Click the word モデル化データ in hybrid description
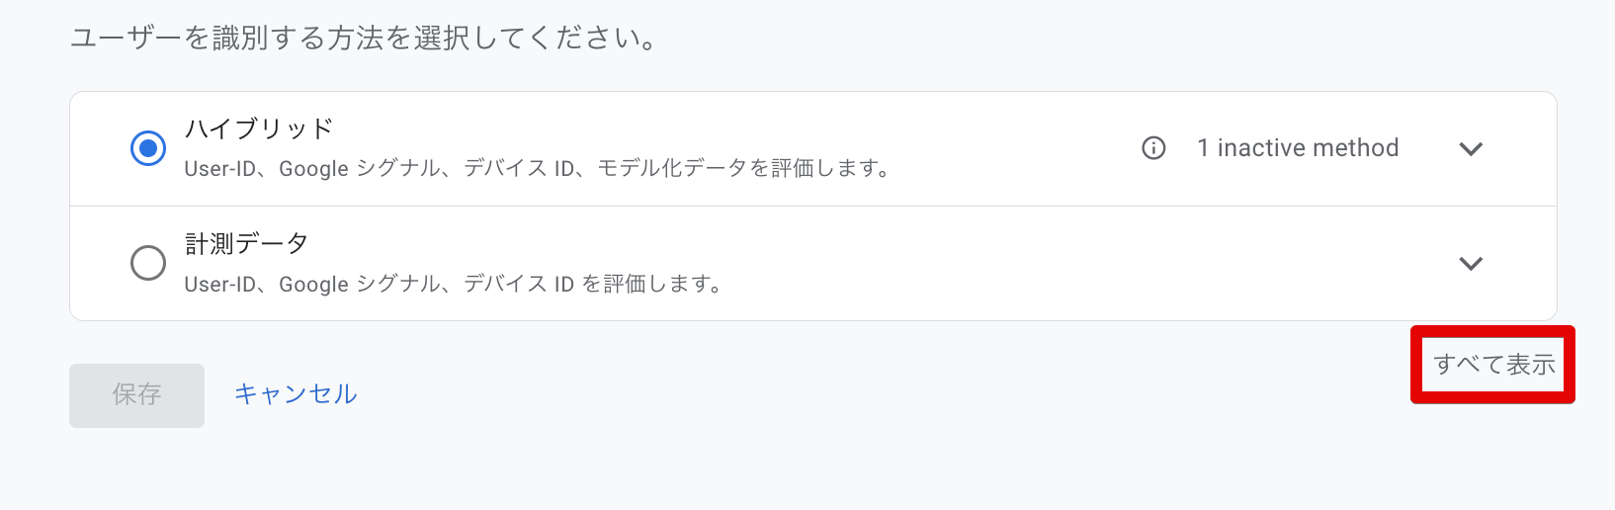Image resolution: width=1615 pixels, height=510 pixels. [x=672, y=169]
